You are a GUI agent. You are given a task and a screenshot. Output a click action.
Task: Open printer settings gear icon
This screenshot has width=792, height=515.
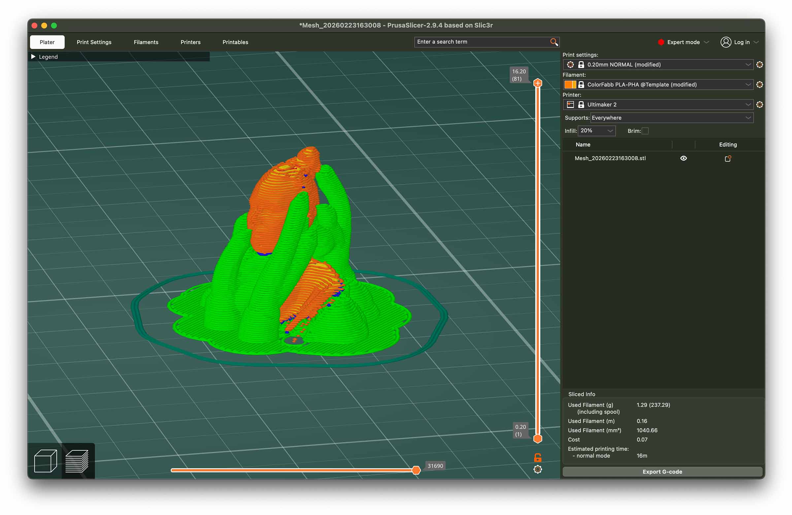[x=759, y=105]
